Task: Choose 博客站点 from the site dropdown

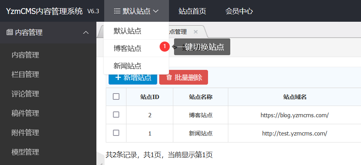Action: pos(128,49)
